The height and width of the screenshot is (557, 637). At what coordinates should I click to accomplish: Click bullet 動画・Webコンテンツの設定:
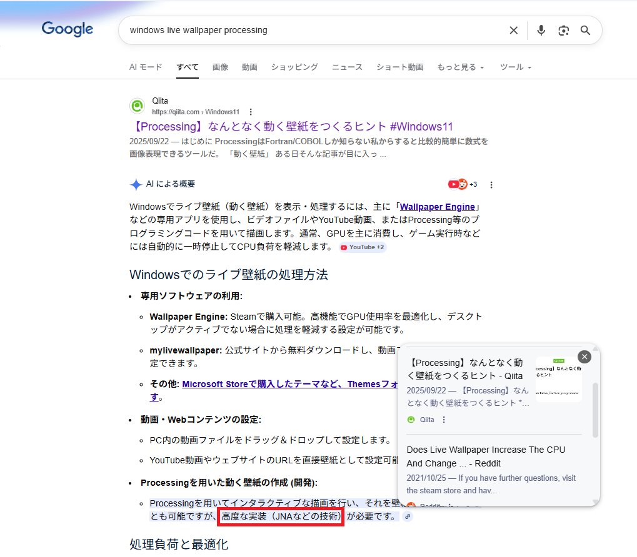[201, 420]
